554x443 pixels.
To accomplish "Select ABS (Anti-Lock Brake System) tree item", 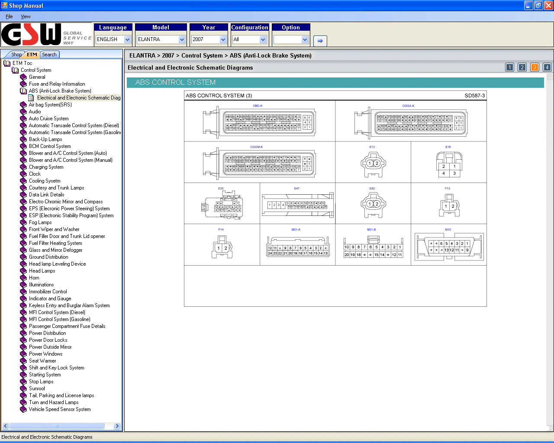I will 60,91.
